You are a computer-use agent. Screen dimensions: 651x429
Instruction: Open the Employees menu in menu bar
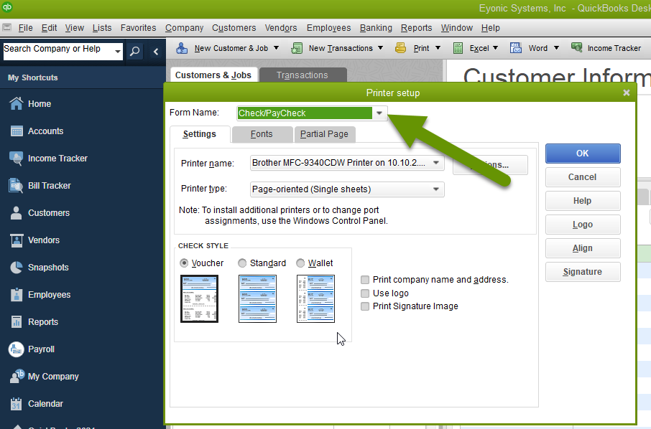[x=328, y=28]
